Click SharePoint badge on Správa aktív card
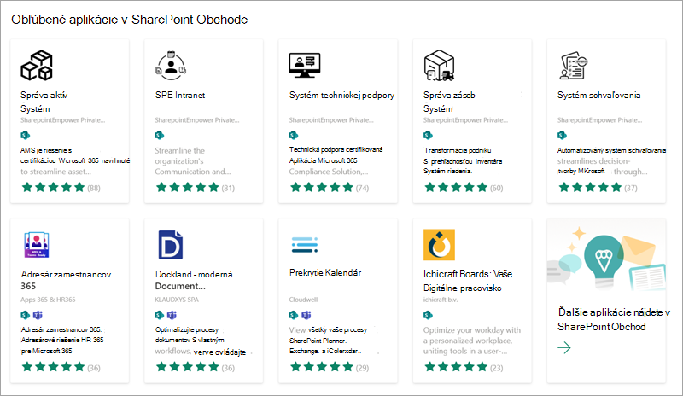The height and width of the screenshot is (396, 683). click(26, 135)
